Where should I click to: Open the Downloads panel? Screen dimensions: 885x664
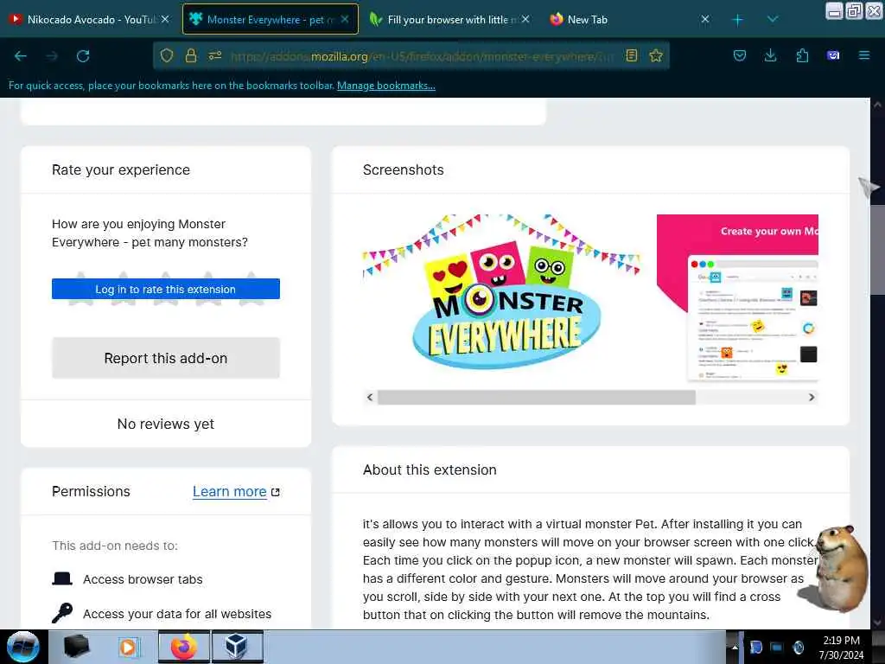pos(770,55)
